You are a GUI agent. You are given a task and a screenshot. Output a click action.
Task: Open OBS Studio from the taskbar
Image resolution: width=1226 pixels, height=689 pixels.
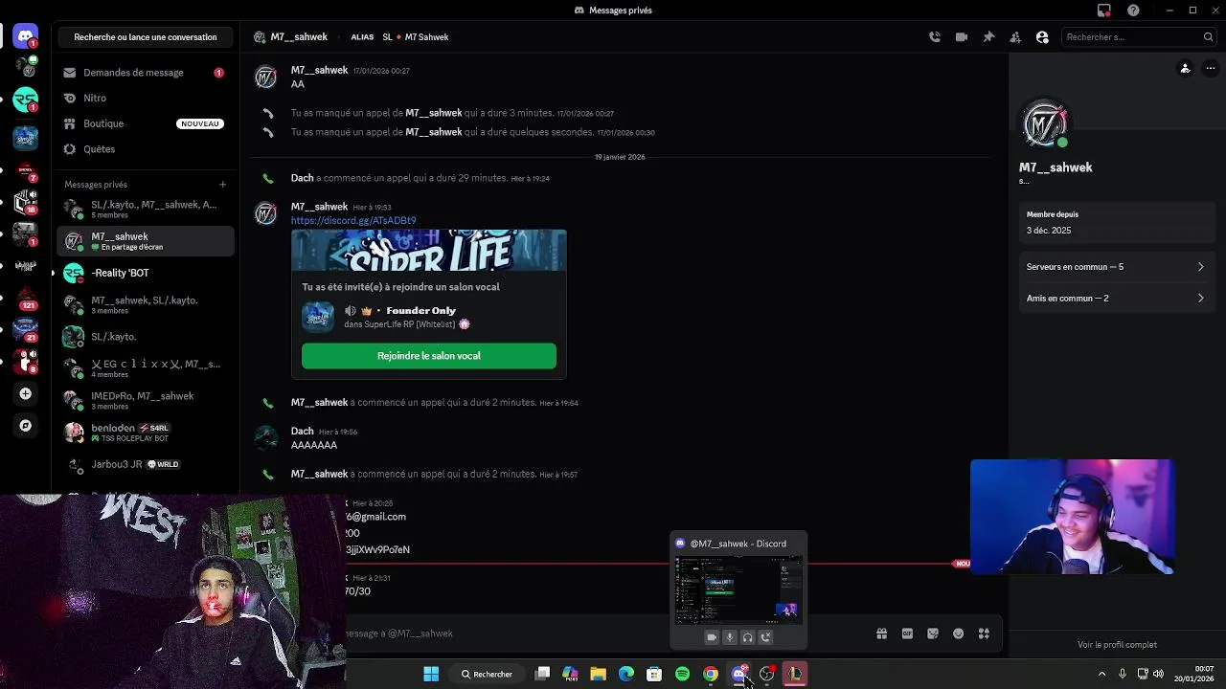coord(766,675)
